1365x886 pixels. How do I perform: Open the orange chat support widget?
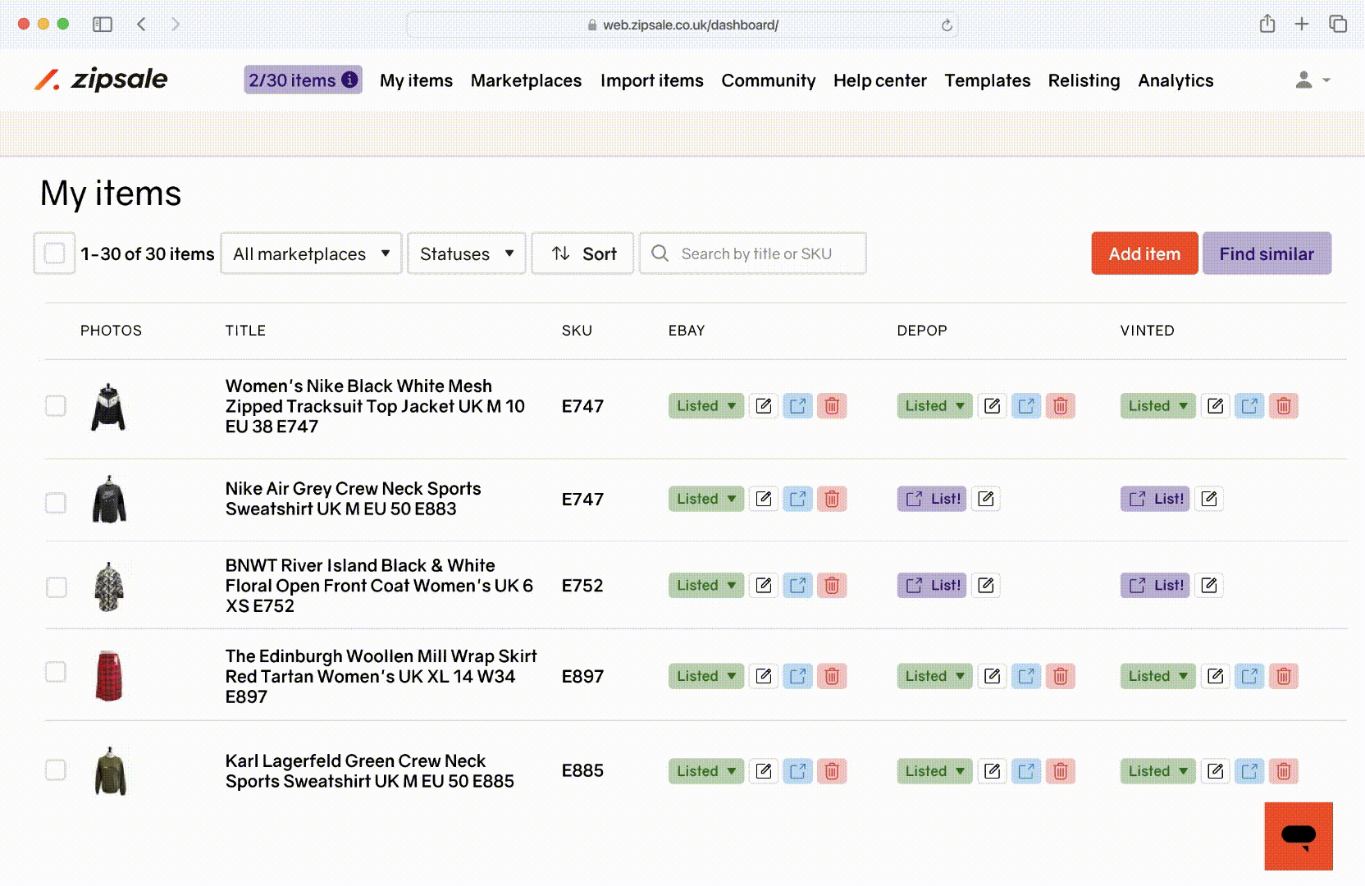click(x=1298, y=836)
